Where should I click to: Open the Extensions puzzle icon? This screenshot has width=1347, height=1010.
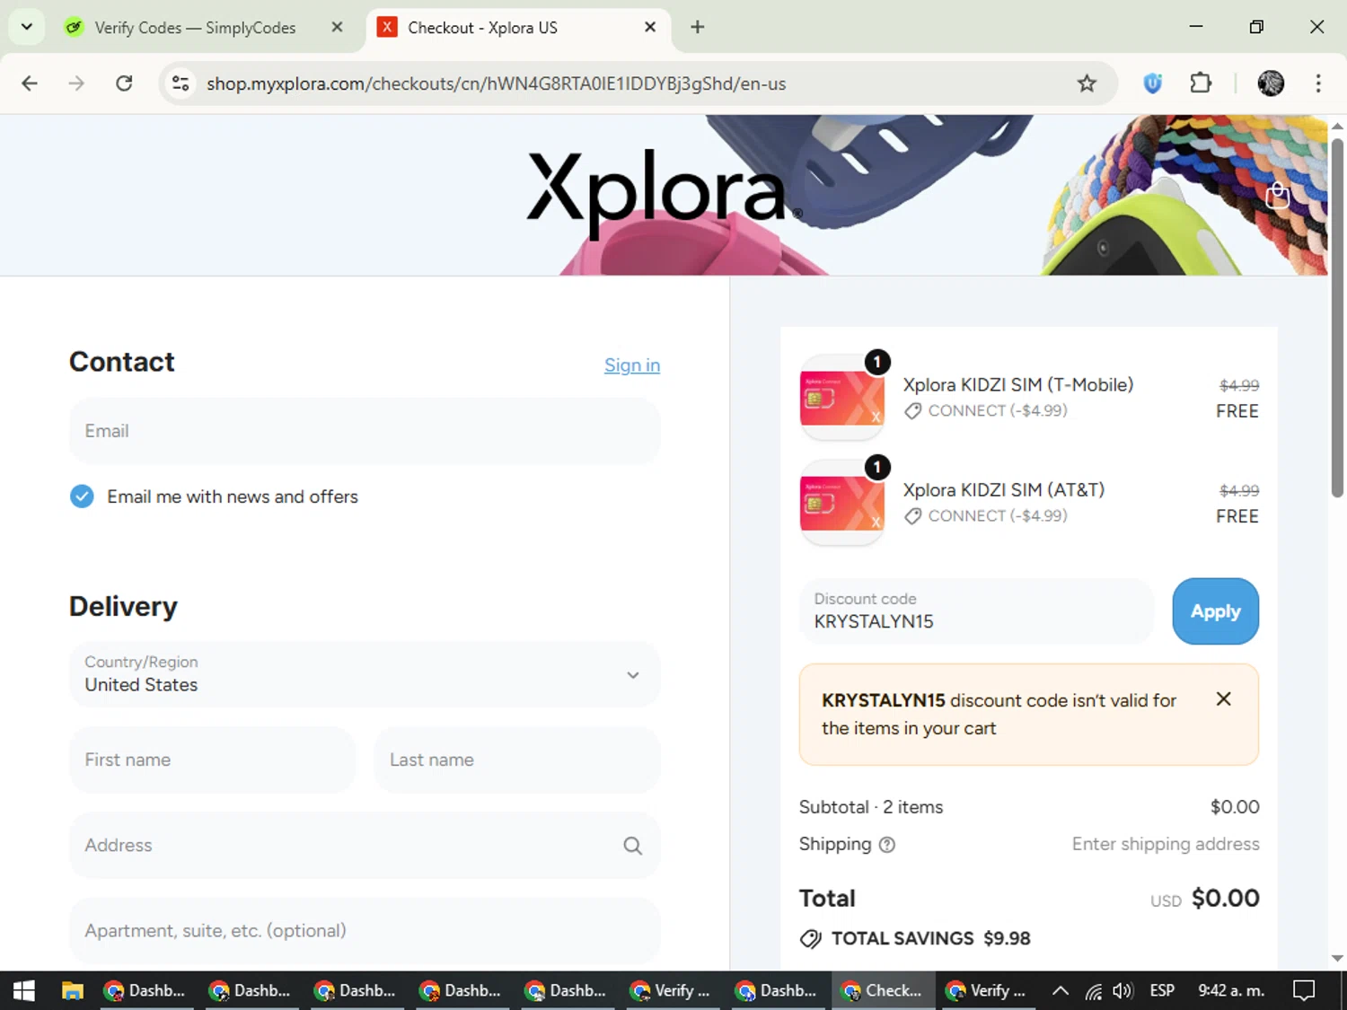pyautogui.click(x=1201, y=83)
